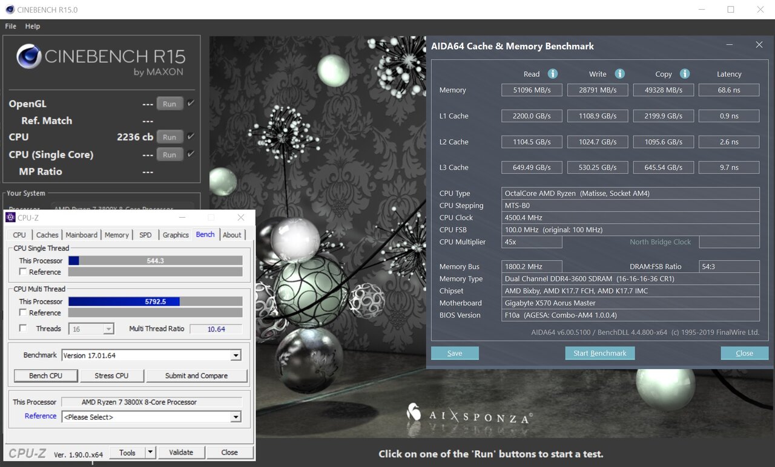775x467 pixels.
Task: Click Bench CPU in CPU-Z
Action: tap(46, 376)
